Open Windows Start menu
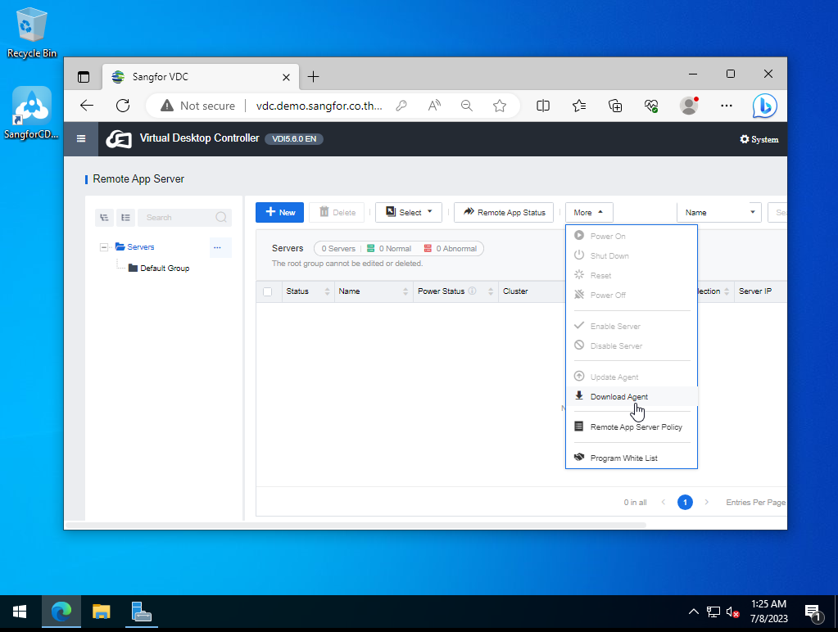Screen dimensions: 838x632 pos(20,612)
